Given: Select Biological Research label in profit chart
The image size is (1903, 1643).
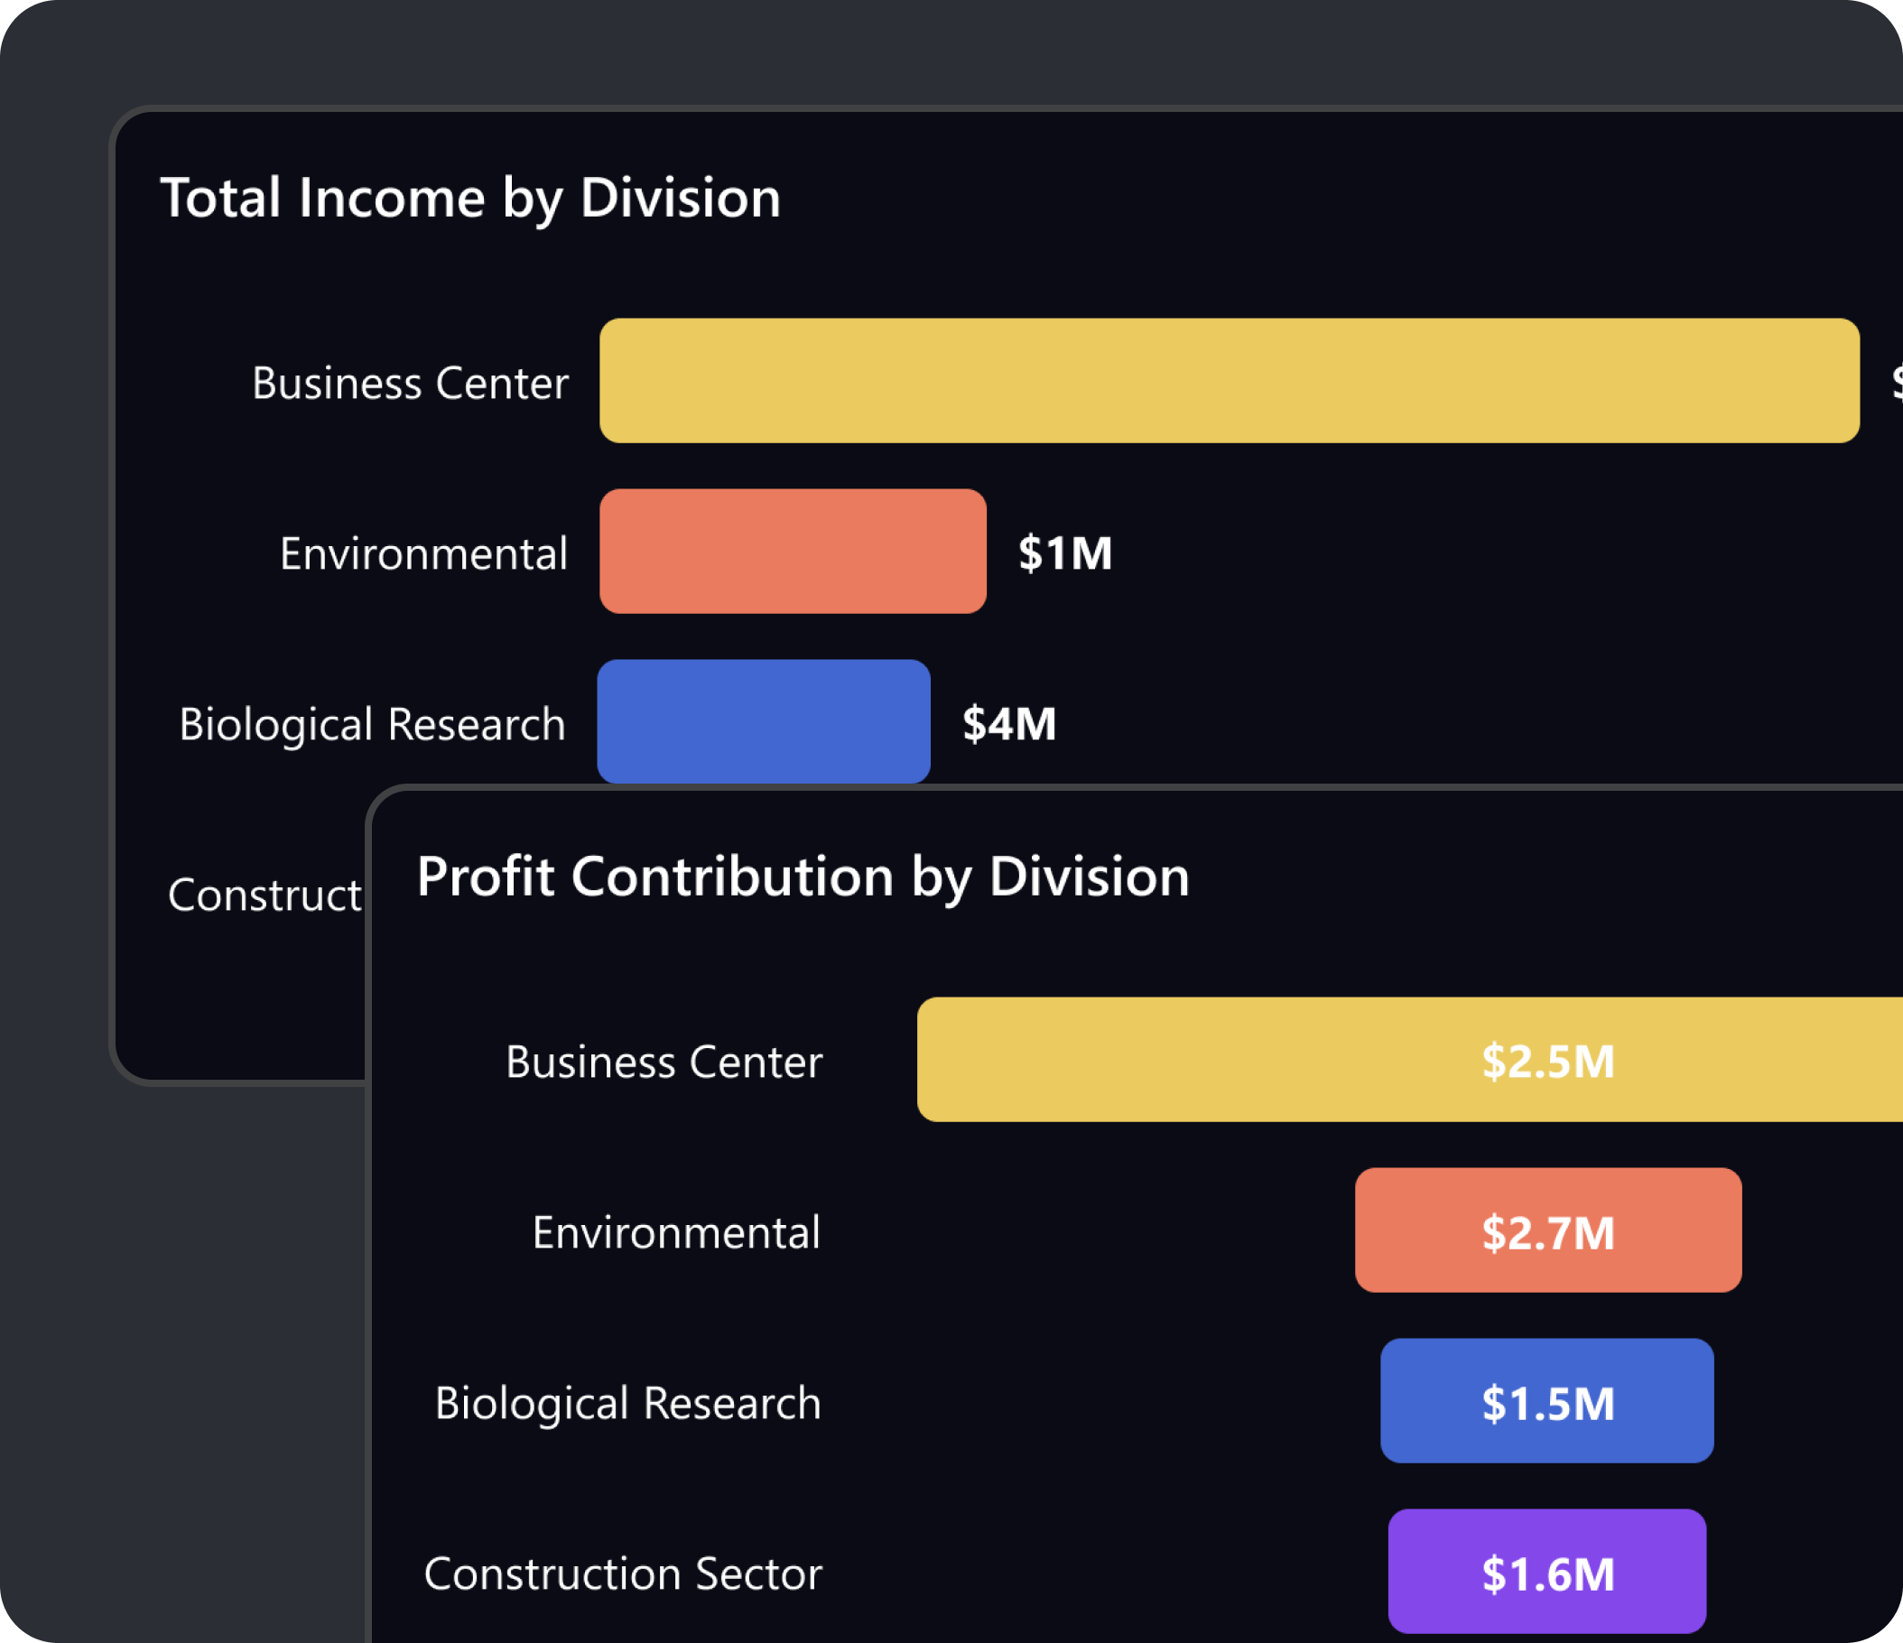Looking at the screenshot, I should tap(627, 1403).
